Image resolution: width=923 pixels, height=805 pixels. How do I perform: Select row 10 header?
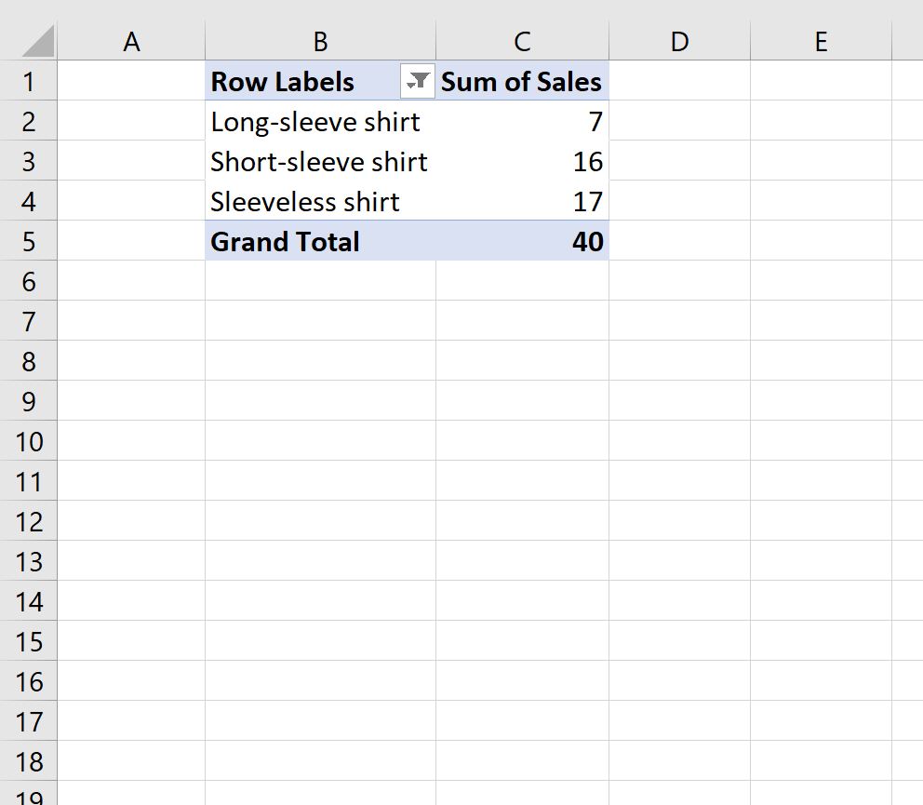[28, 441]
